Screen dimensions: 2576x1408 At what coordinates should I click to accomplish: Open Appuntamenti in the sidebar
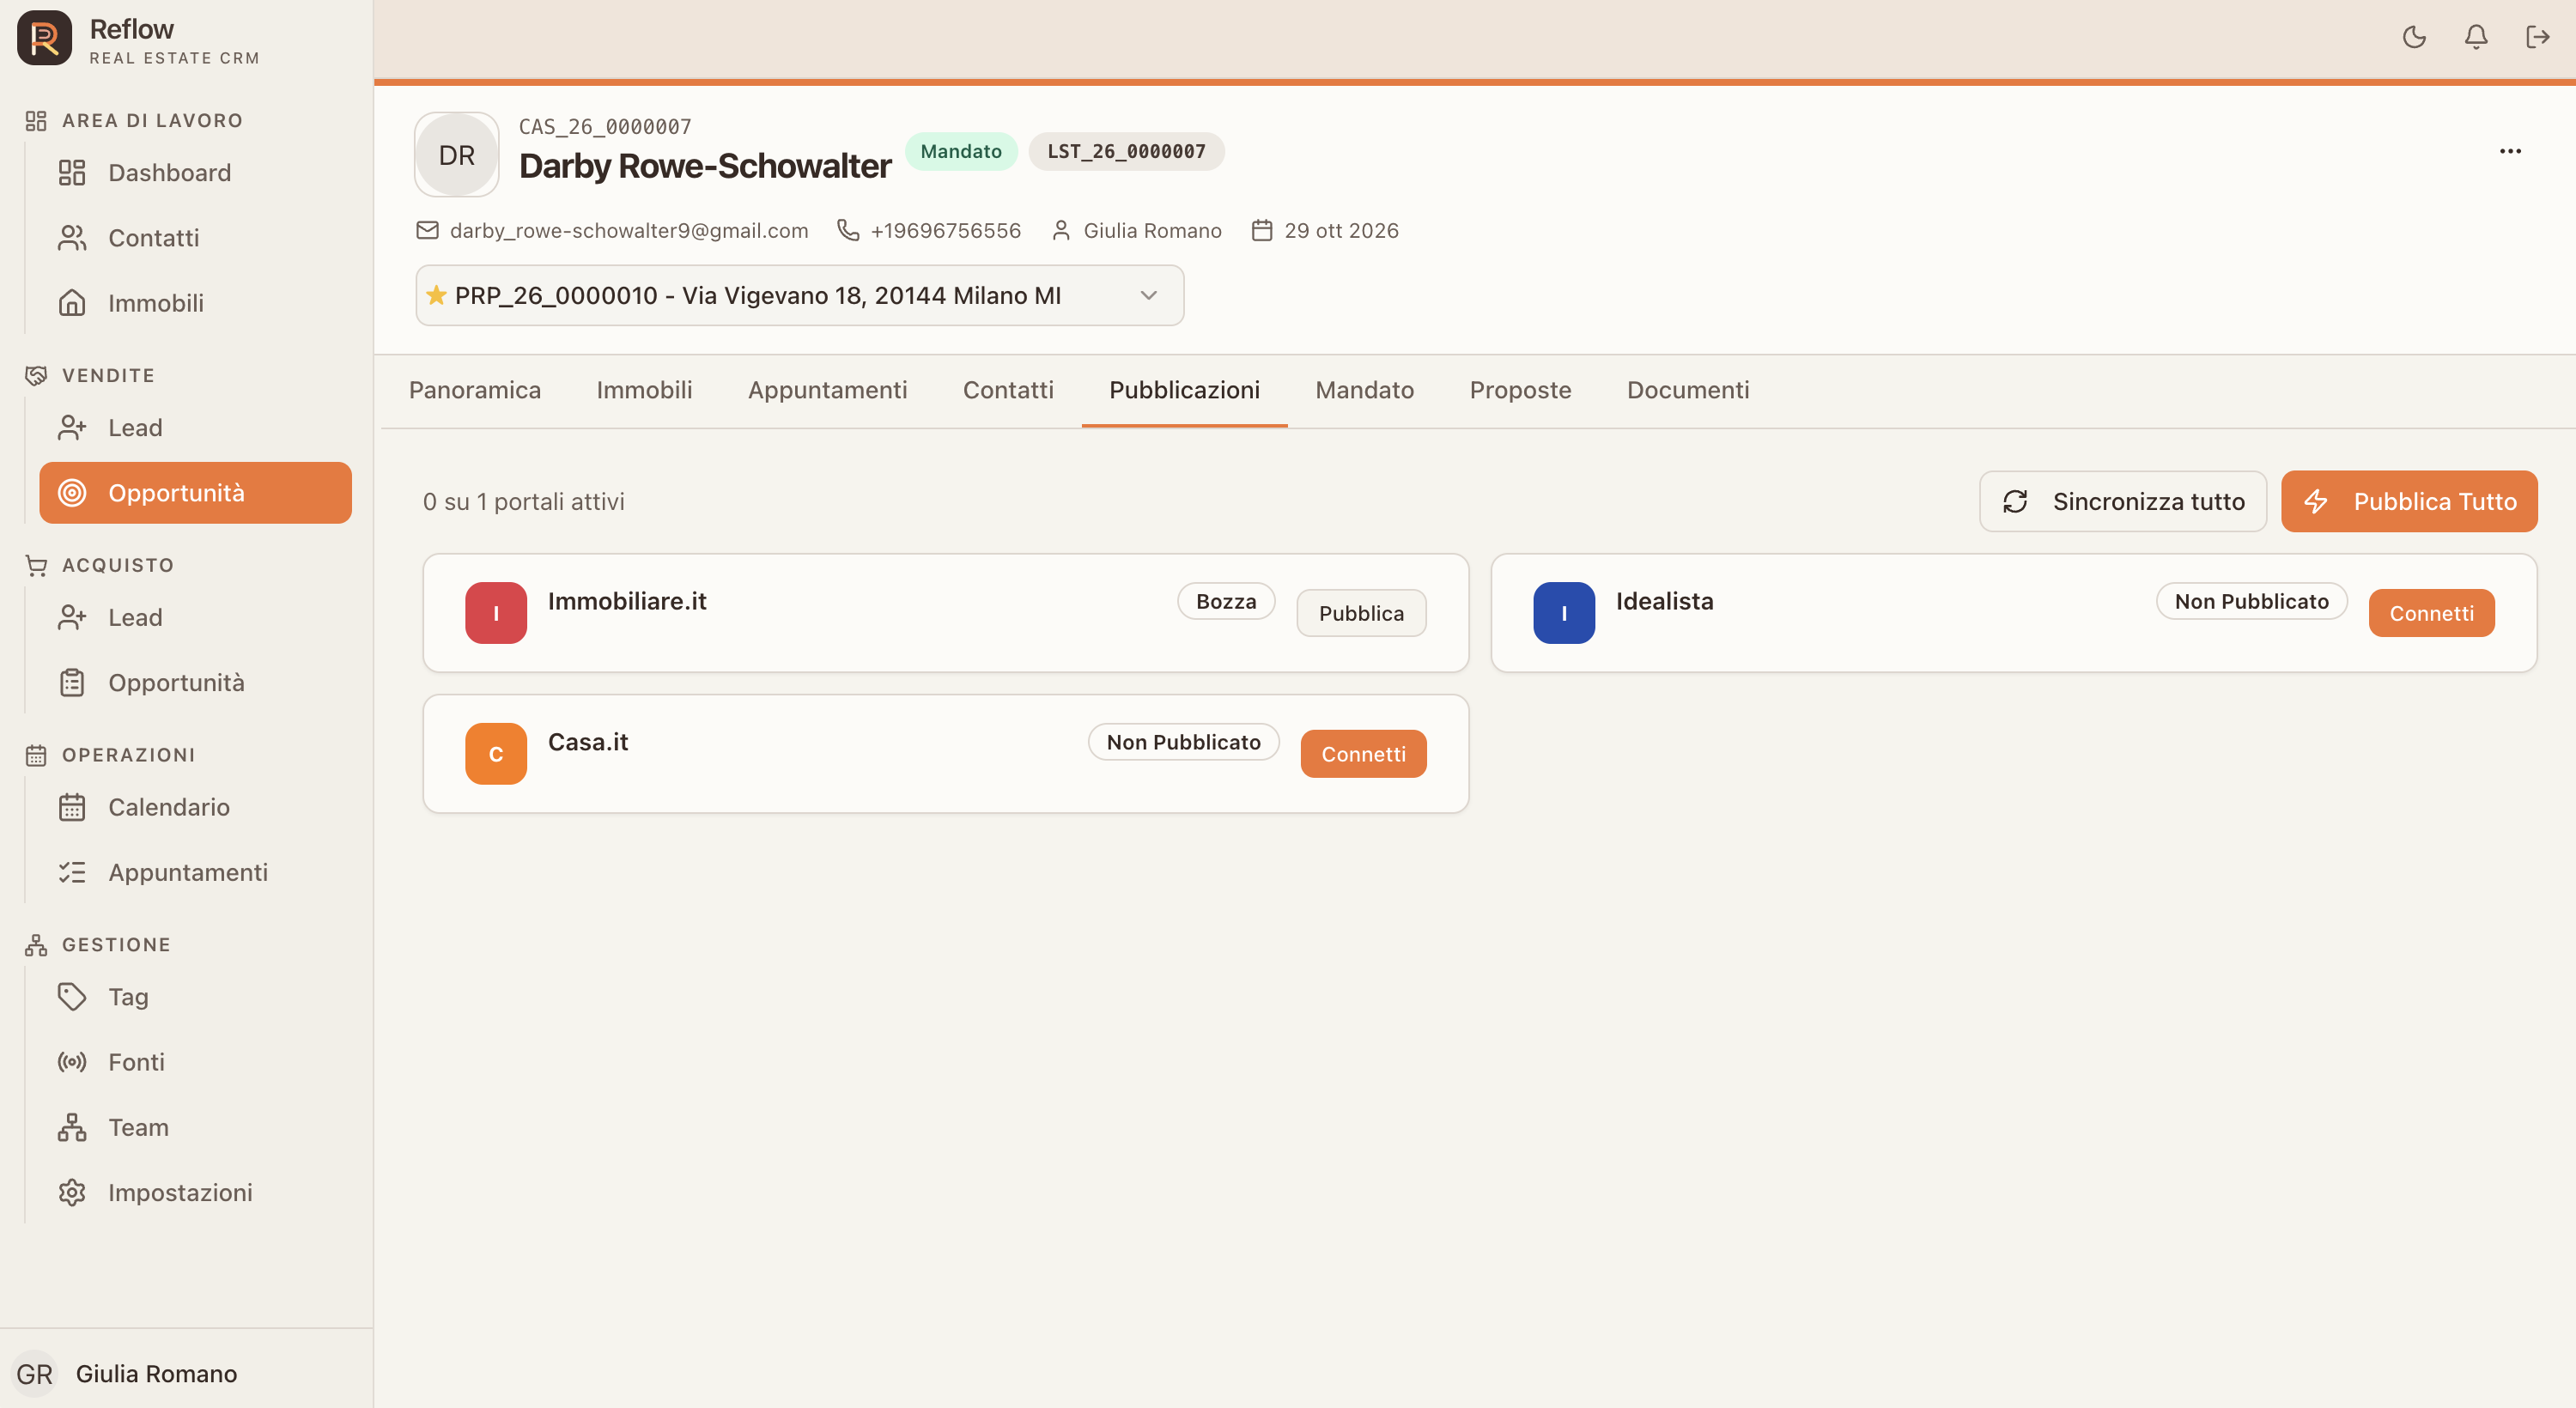coord(196,872)
